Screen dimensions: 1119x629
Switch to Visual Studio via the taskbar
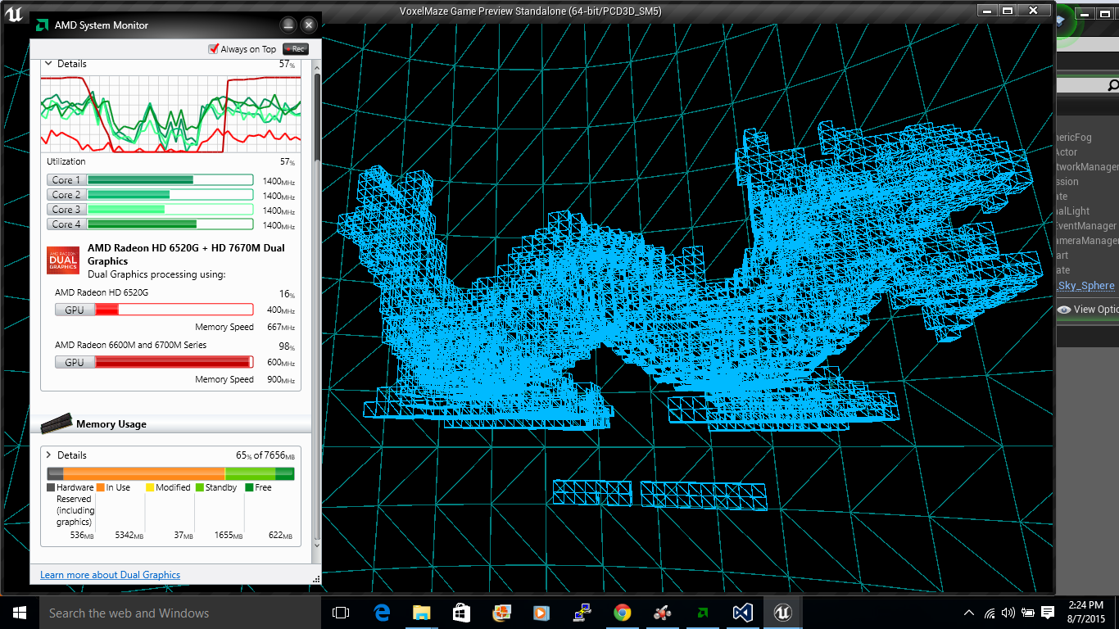point(743,613)
